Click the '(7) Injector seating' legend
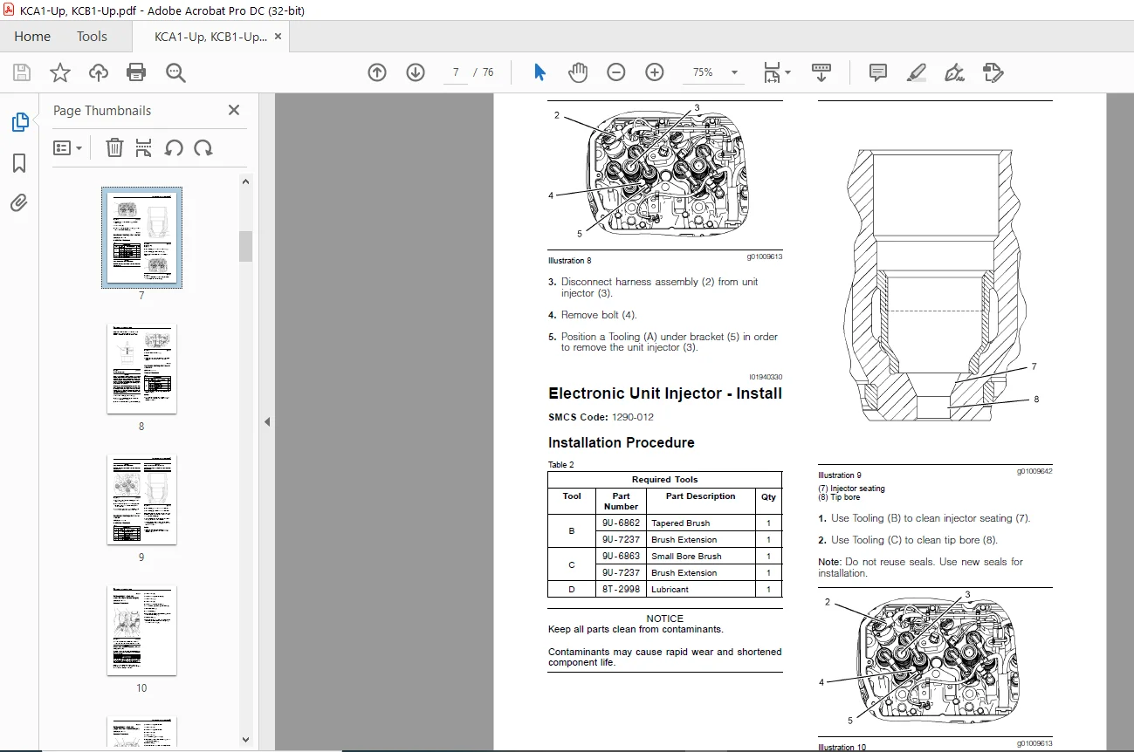Screen dimensions: 1134x752 tap(851, 489)
